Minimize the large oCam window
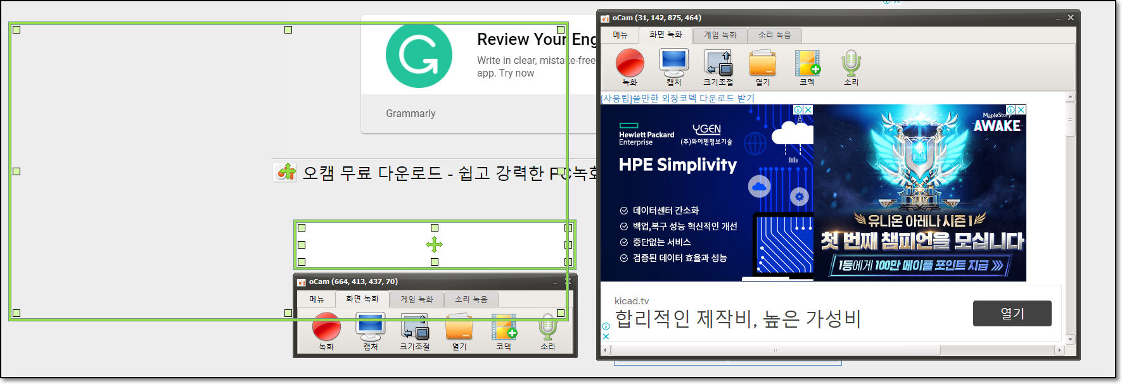Screen dimensions: 1122x384 pyautogui.click(x=1058, y=18)
